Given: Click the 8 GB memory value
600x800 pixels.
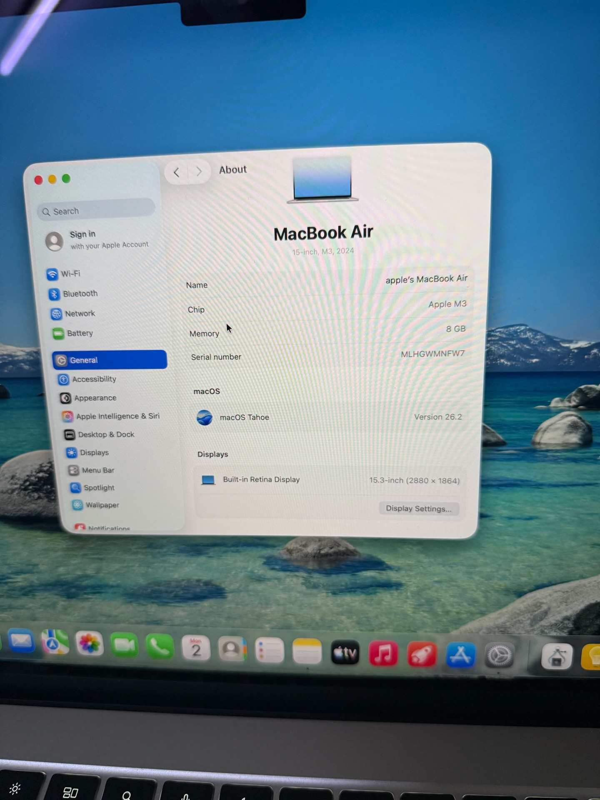Looking at the screenshot, I should tap(455, 329).
